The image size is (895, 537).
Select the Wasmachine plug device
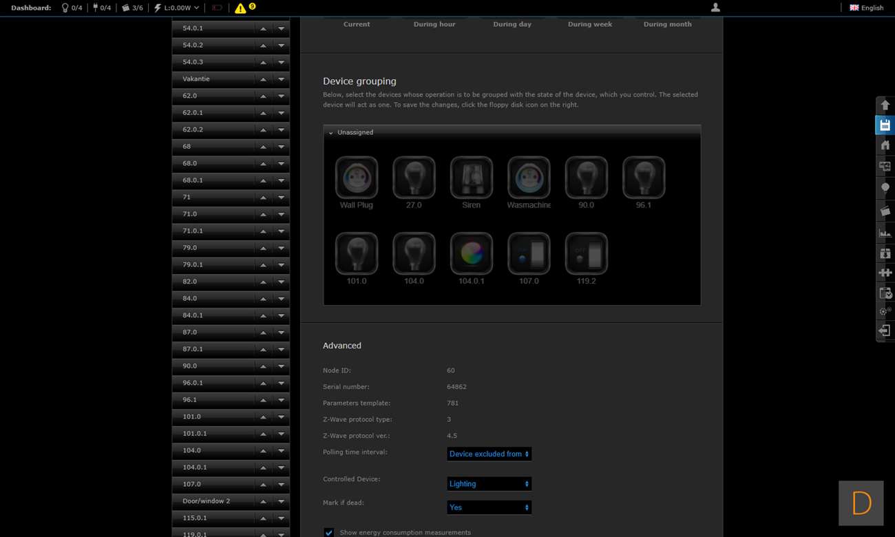[x=529, y=178]
